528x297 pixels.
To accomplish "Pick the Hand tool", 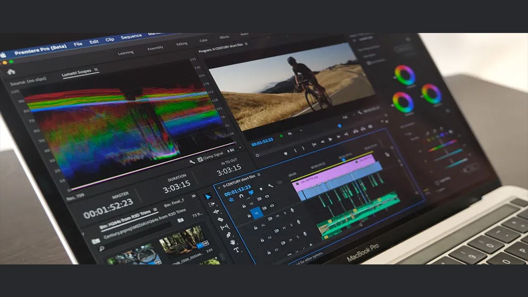I will [x=233, y=242].
